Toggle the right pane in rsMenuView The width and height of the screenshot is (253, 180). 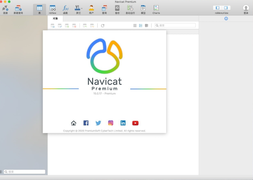pyautogui.click(x=226, y=8)
